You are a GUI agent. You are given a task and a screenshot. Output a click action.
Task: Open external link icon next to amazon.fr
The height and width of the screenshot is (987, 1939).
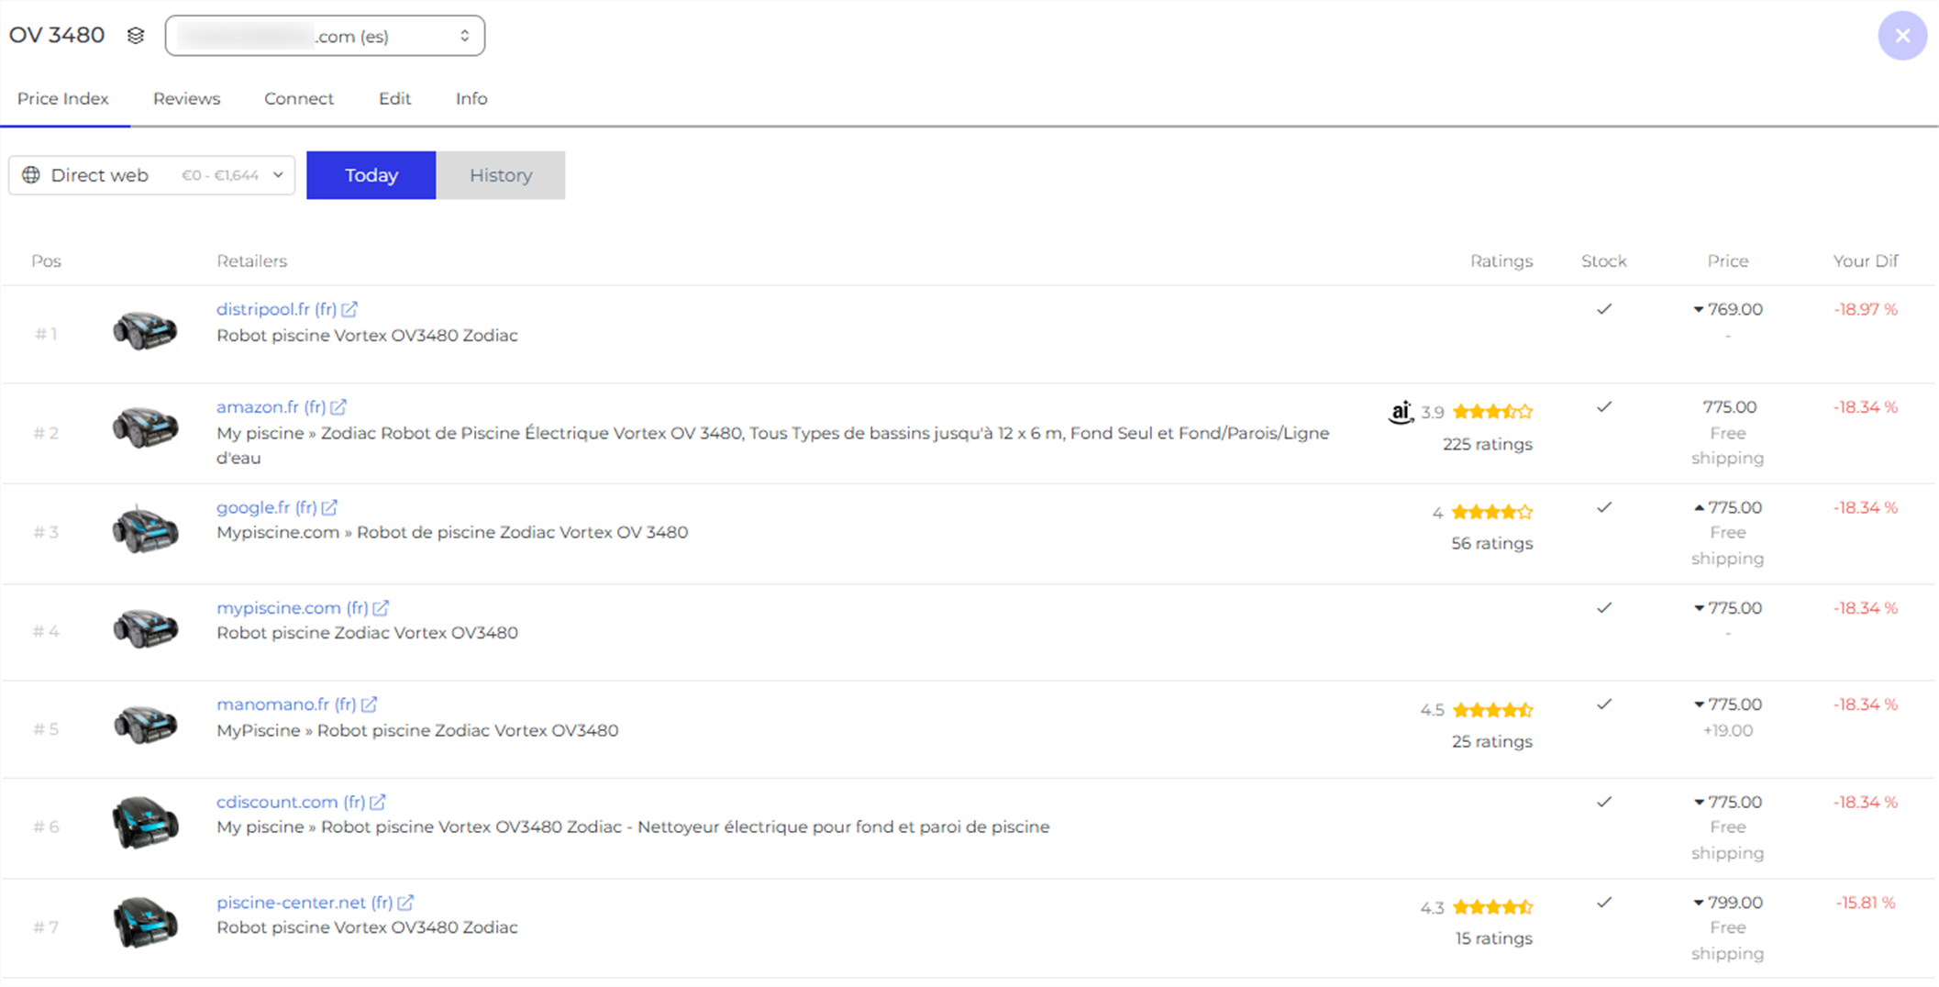pos(338,406)
